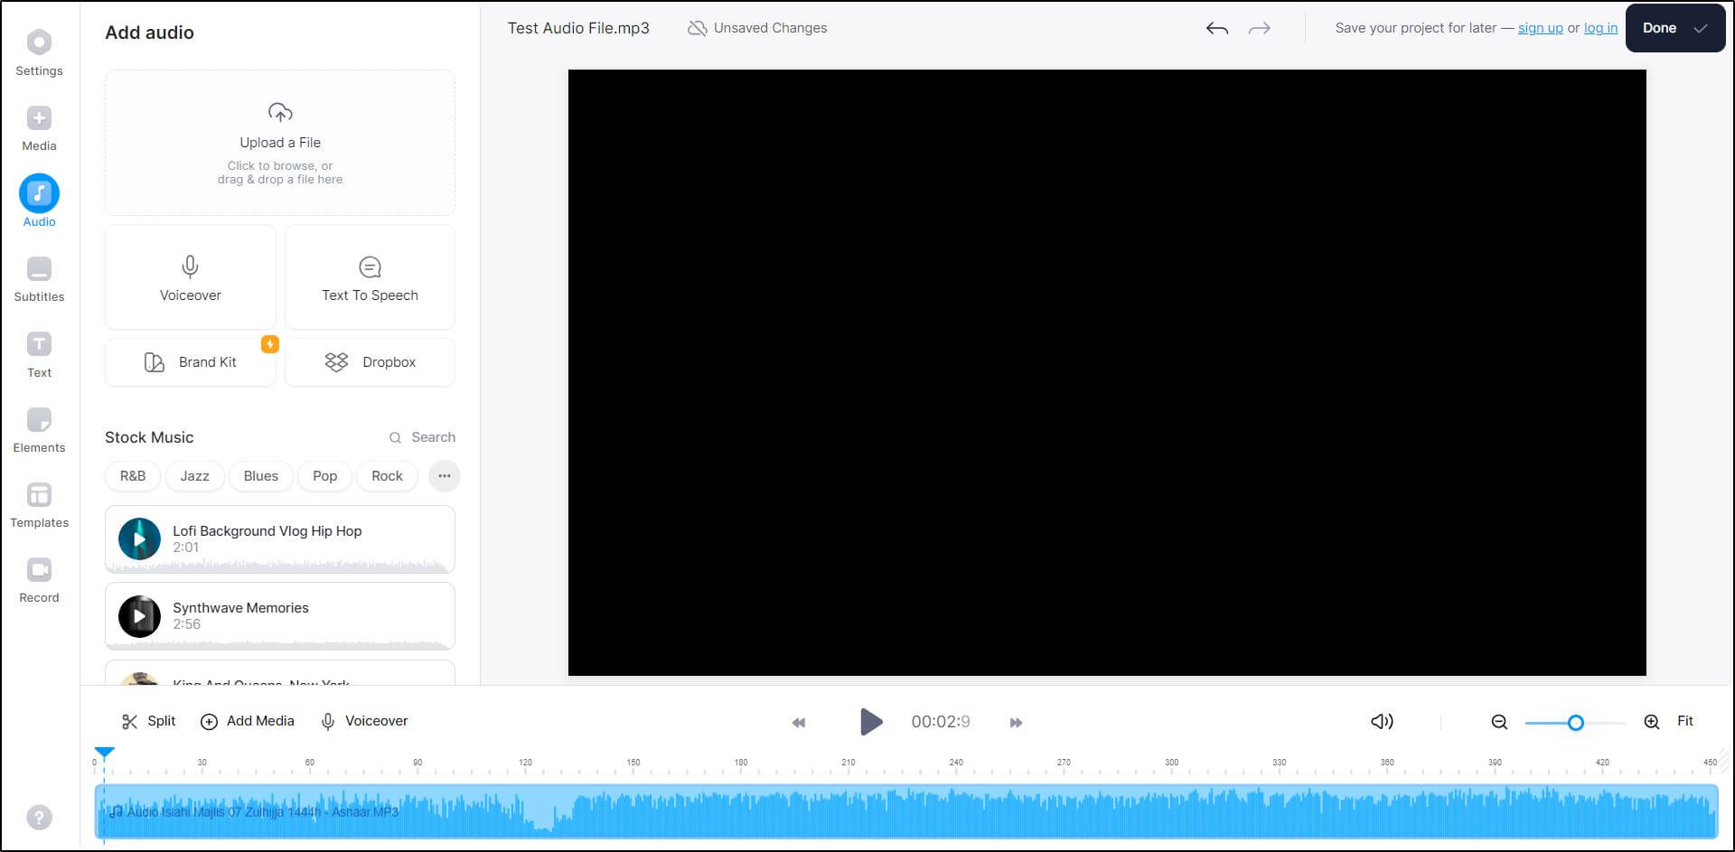Preview Lofi Background Vlog Hip Hop track
This screenshot has height=852, width=1735.
click(138, 538)
